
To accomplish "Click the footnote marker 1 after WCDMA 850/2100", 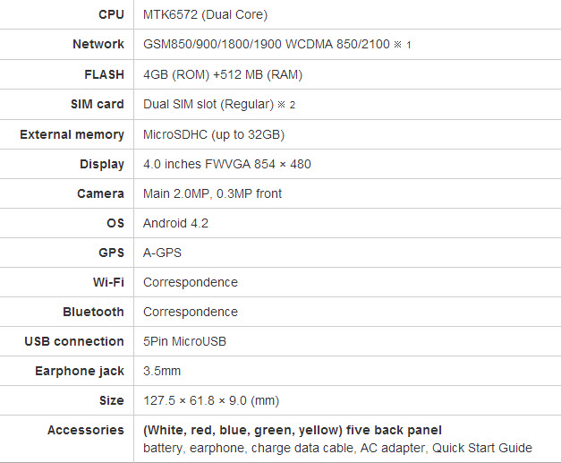I will point(407,45).
